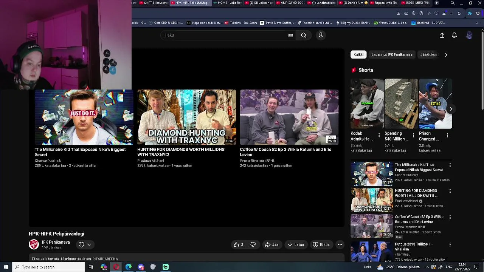This screenshot has width=484, height=272.
Task: Open Chance Dubinick channel under first video
Action: coord(48,161)
